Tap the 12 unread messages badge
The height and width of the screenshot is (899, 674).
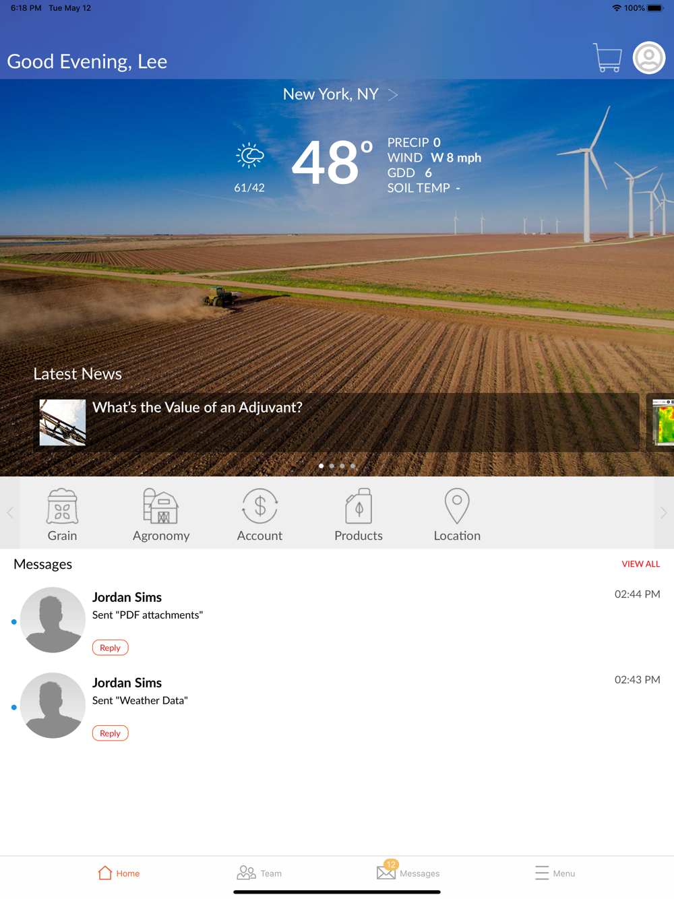click(x=391, y=865)
